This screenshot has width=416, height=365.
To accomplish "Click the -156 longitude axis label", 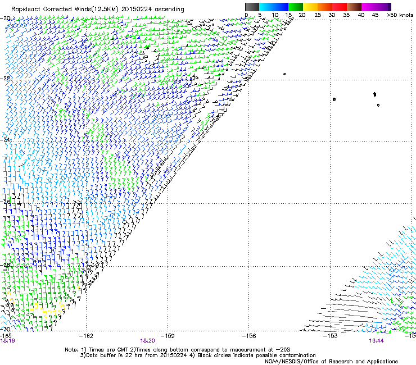I will 249,336.
